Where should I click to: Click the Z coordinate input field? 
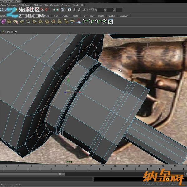coord(119,10)
